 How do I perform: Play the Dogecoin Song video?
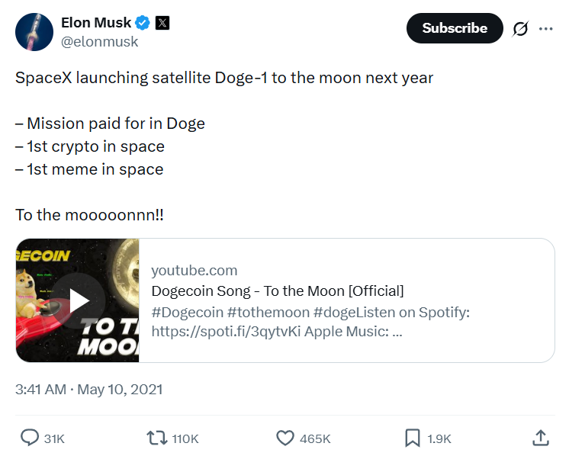pos(79,300)
